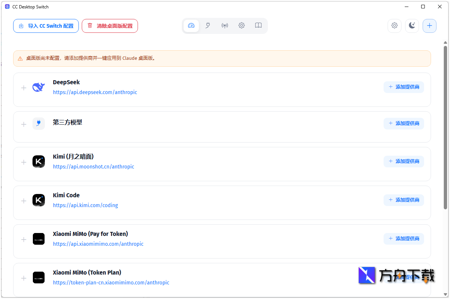
Task: Add Kimi (月之暗面) via 添加提供商 button
Action: pos(404,161)
